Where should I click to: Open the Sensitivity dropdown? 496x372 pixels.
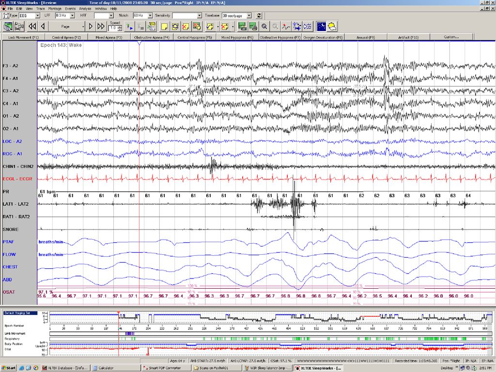pos(199,15)
